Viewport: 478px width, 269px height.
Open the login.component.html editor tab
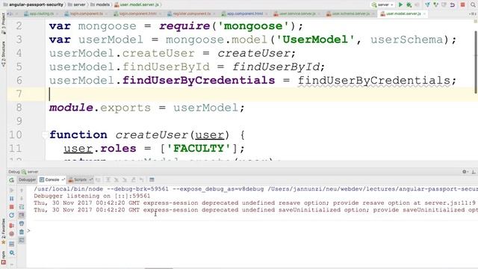click(137, 13)
